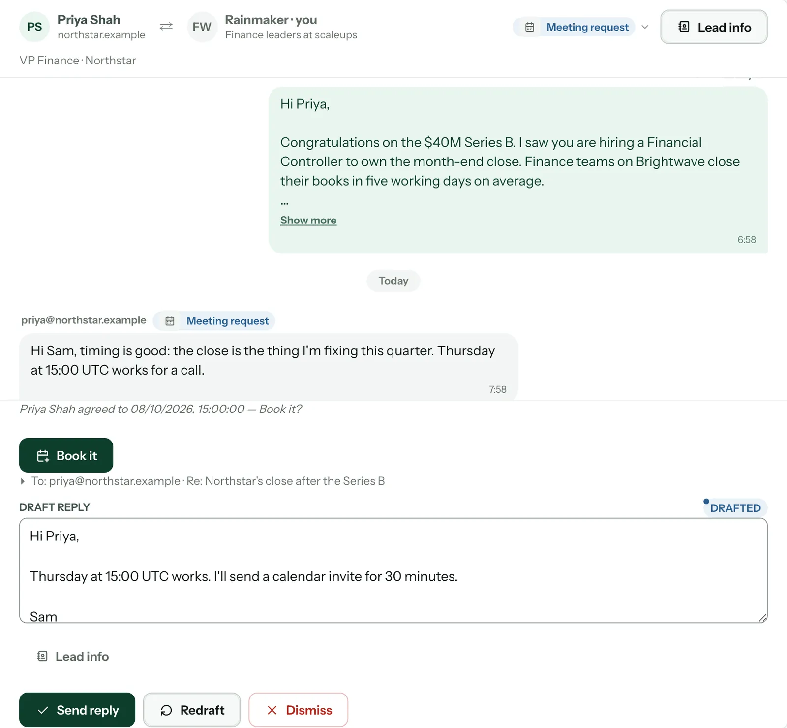
Task: Click the sender address priya@northstar.example
Action: point(84,320)
